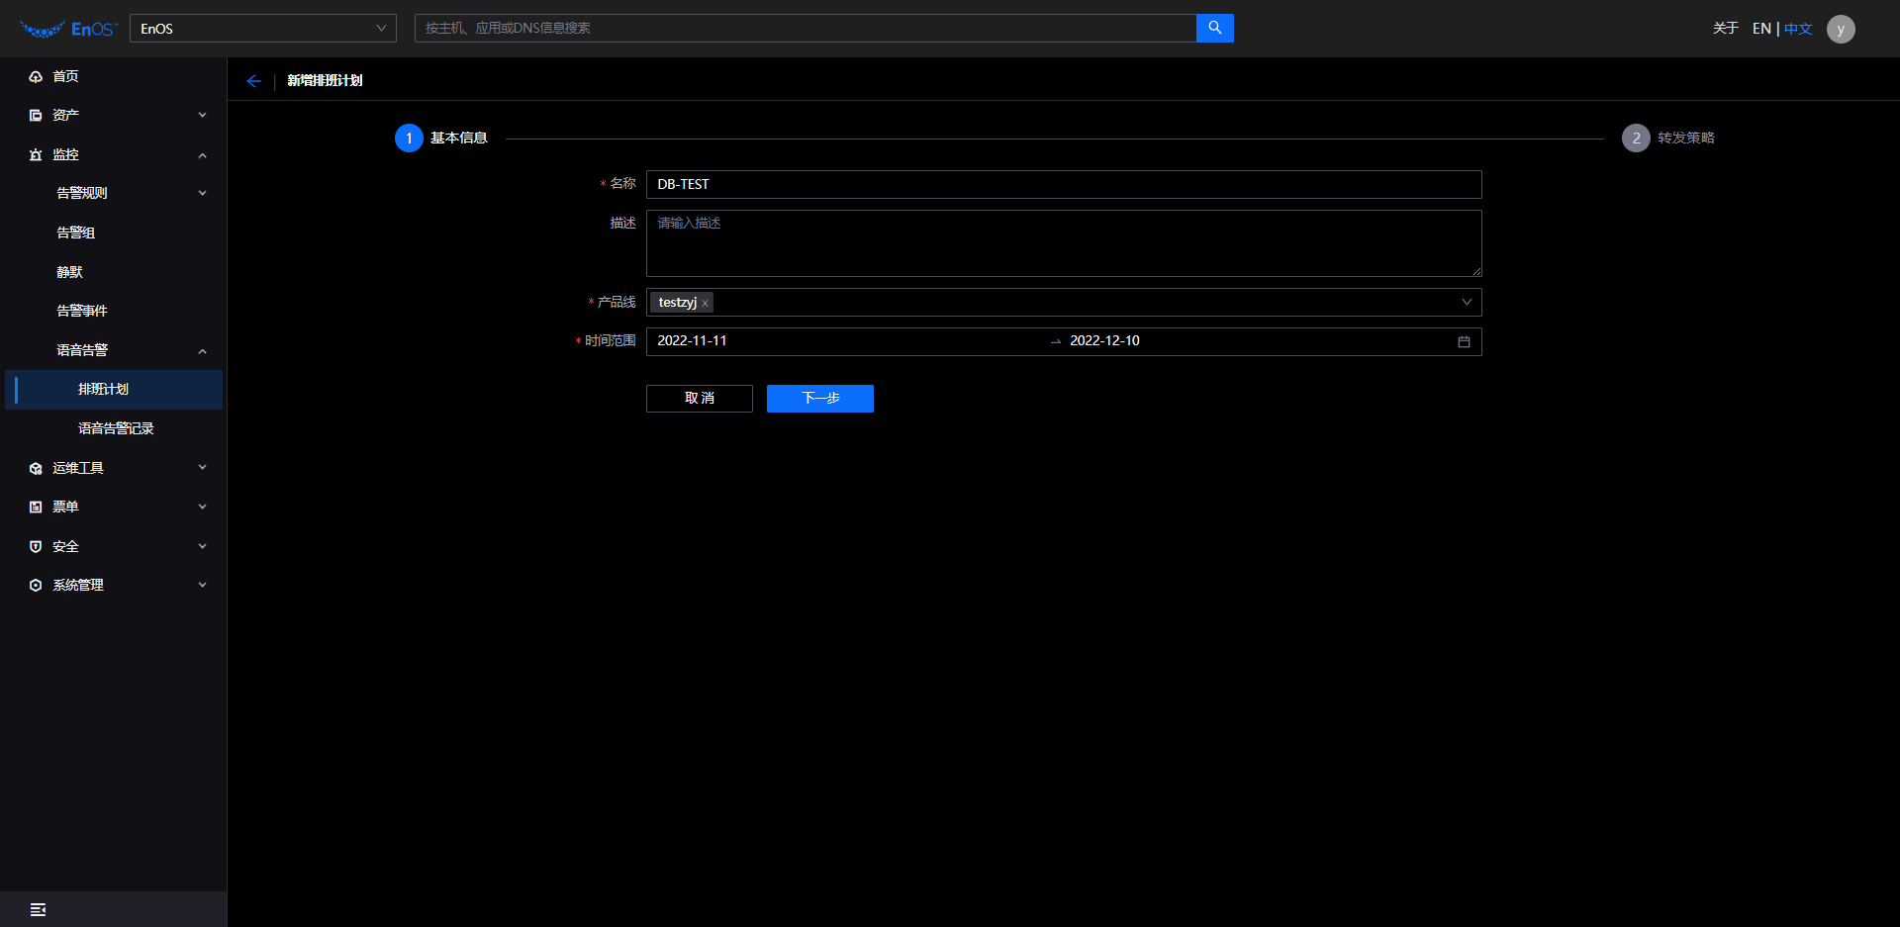This screenshot has height=927, width=1900.
Task: Click the 基本信息 step label
Action: (459, 138)
